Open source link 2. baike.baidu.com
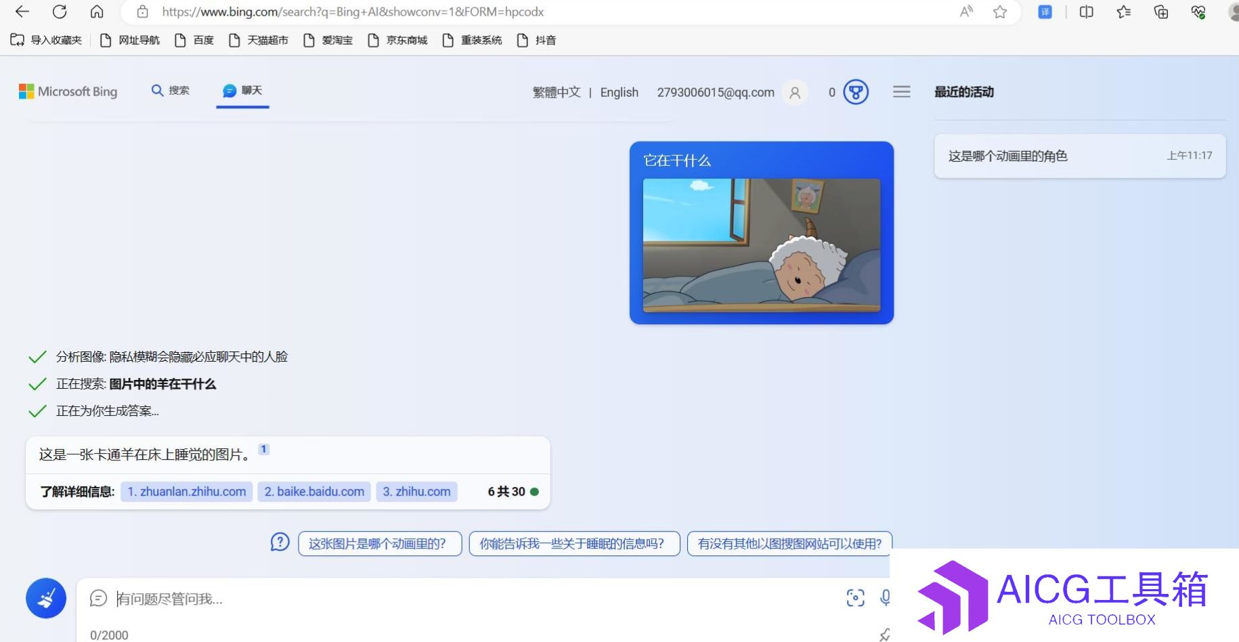This screenshot has height=642, width=1239. (x=314, y=492)
